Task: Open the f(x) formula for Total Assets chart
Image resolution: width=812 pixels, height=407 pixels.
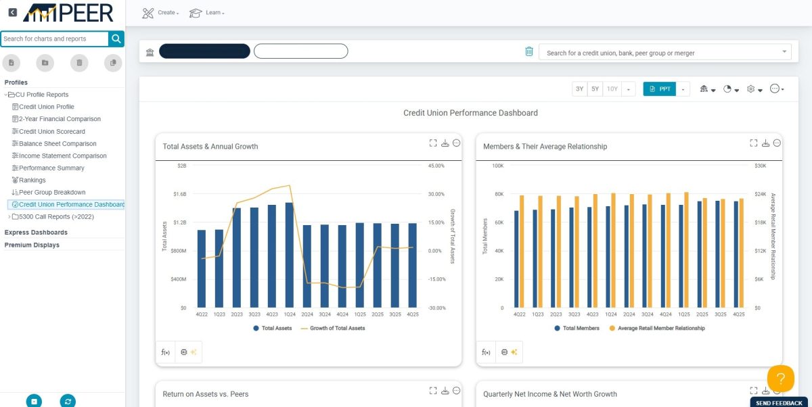Action: (165, 352)
